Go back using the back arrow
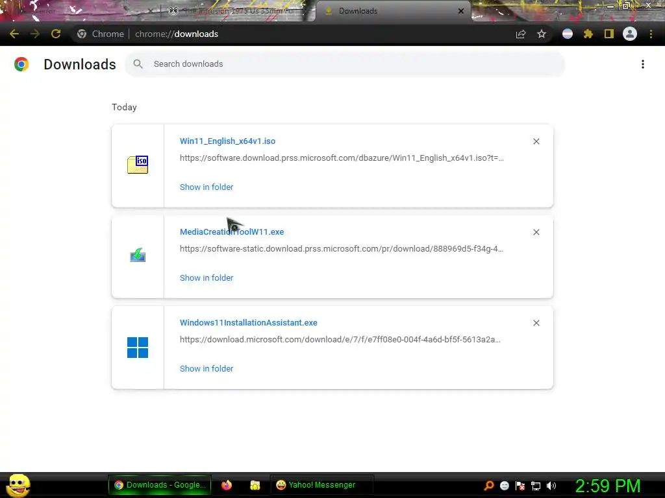665x498 pixels. click(14, 34)
